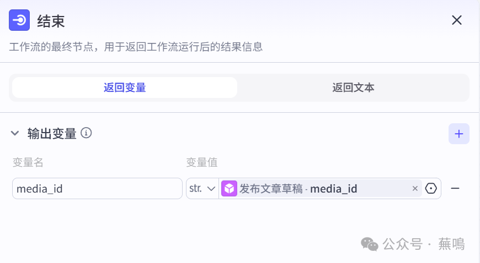The width and height of the screenshot is (480, 263).
Task: Click the purple End node icon
Action: pos(19,20)
